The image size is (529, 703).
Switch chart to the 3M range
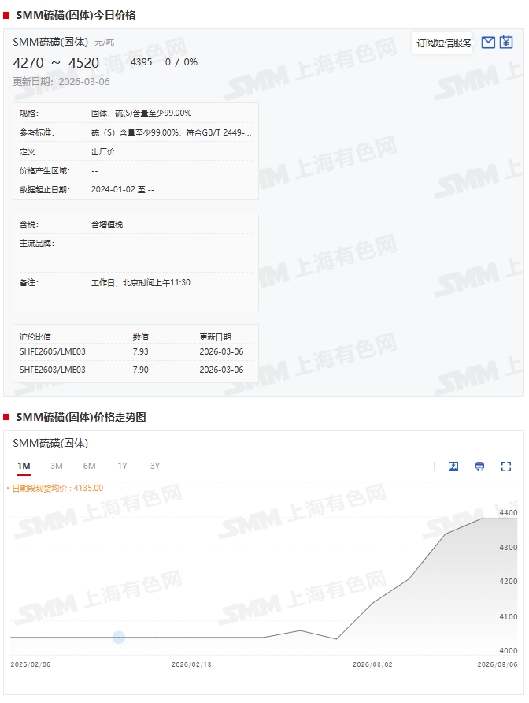click(57, 466)
